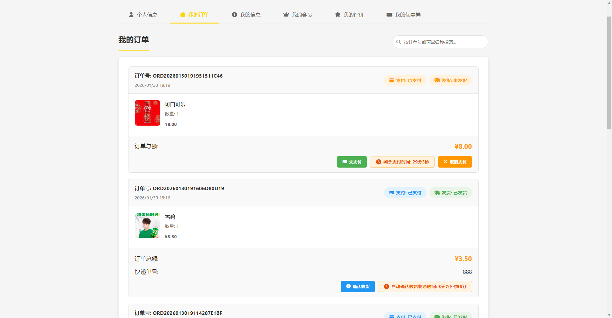
Task: Click the 发货: 未发货 status badge
Action: (x=451, y=80)
